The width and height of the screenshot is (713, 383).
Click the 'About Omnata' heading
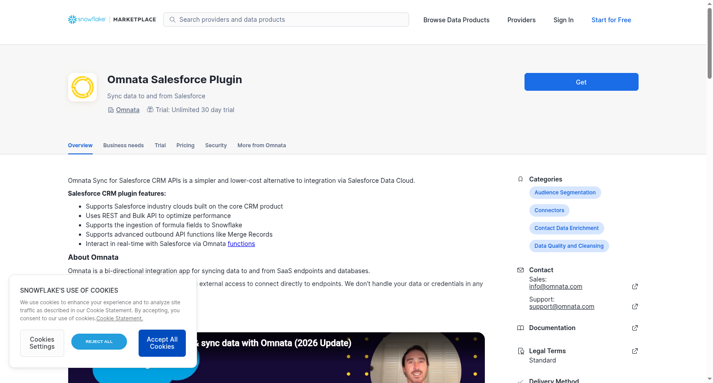coord(93,257)
